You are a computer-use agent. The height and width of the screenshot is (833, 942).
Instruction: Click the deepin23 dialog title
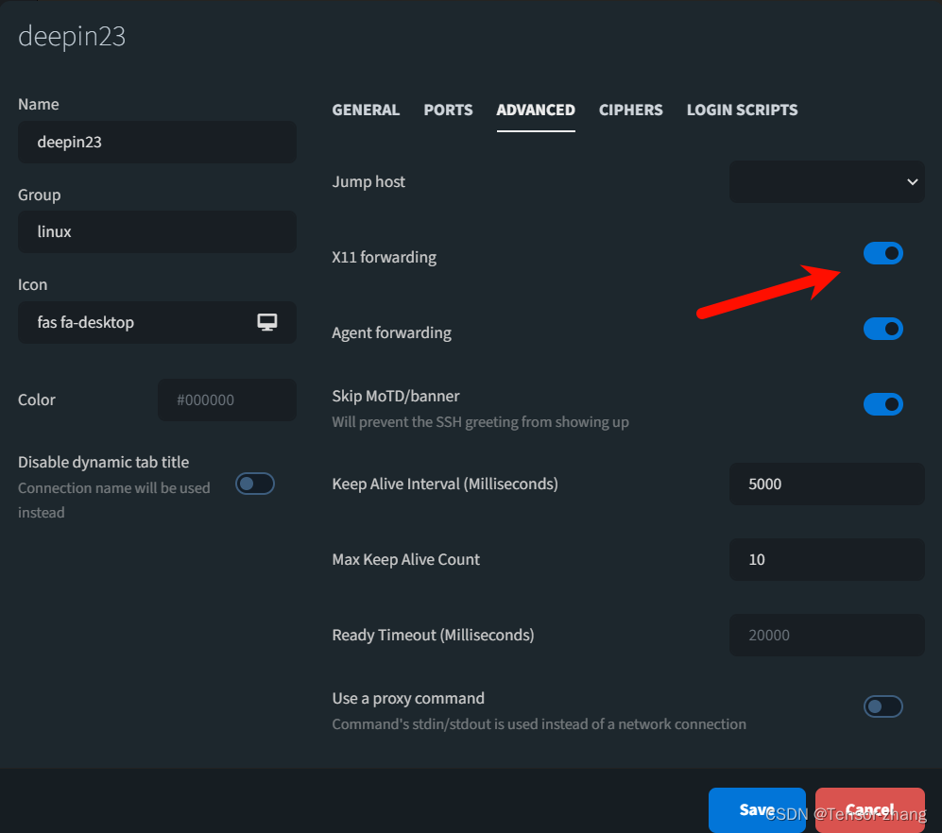point(72,37)
